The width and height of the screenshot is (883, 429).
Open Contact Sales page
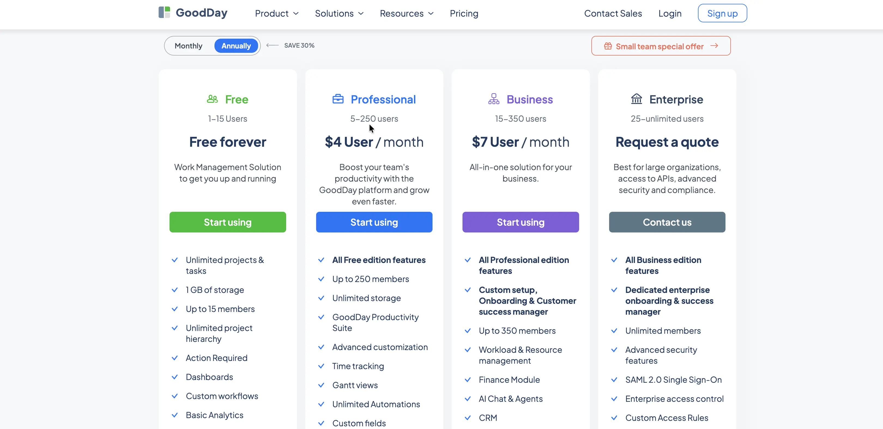613,13
